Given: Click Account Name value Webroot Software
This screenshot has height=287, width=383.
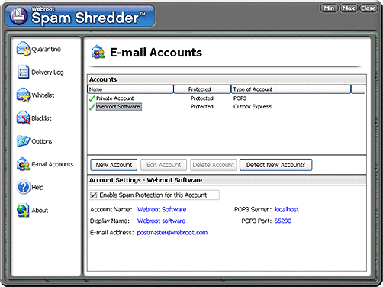Looking at the screenshot, I should coord(162,209).
